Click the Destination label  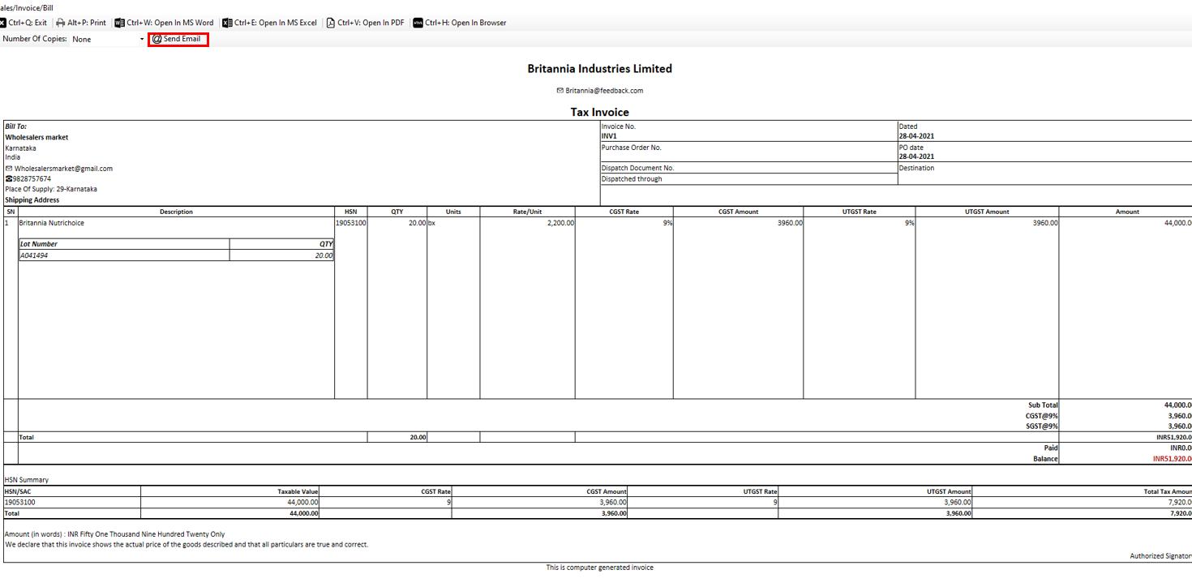tap(916, 168)
